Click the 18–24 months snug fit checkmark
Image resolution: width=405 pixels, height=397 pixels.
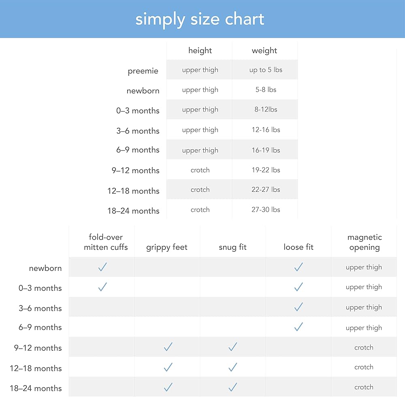[232, 386]
